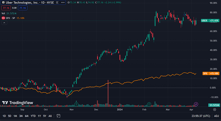Open the go-to-date calendar icon

(58, 116)
